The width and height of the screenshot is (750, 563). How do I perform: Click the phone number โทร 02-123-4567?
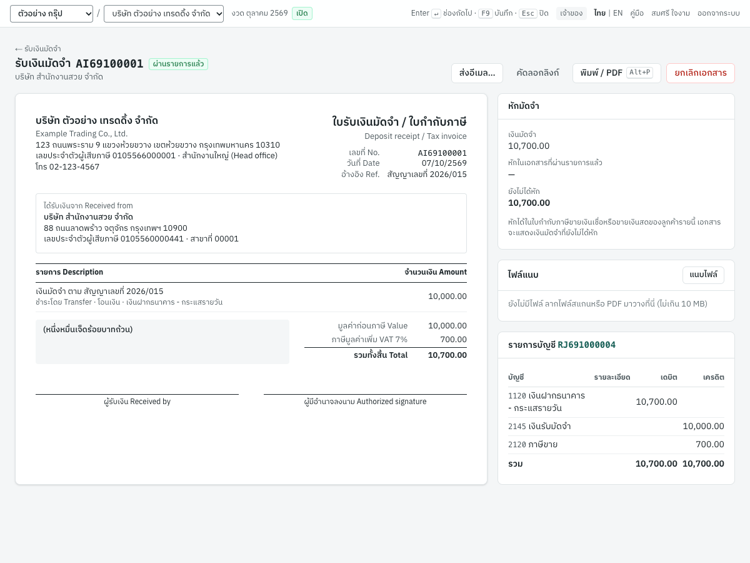(x=67, y=167)
